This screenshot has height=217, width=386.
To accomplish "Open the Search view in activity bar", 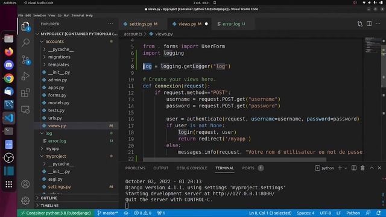I will point(25,43).
